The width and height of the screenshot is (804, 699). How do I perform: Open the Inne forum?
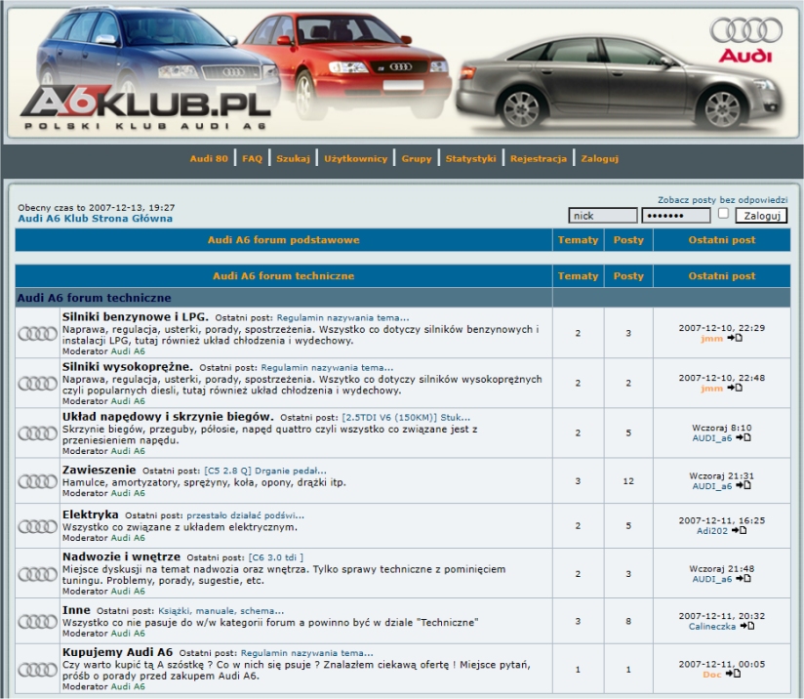click(76, 610)
